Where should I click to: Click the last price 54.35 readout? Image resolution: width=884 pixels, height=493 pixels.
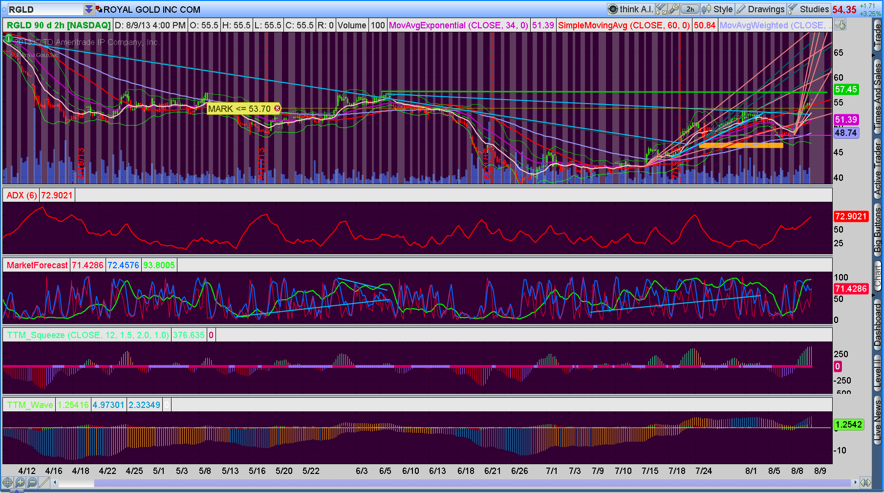click(844, 10)
